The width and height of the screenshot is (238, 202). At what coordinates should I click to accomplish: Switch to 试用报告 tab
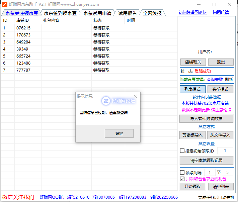tap(127, 13)
